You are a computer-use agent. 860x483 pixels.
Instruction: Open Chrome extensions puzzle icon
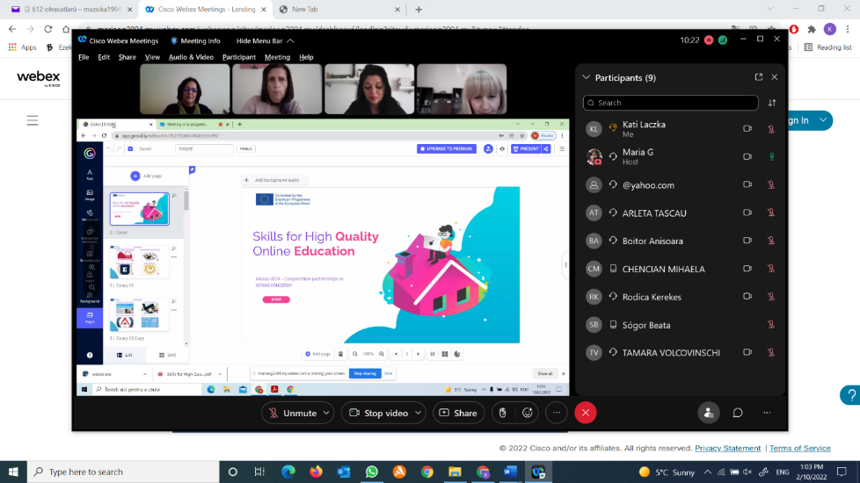click(812, 29)
